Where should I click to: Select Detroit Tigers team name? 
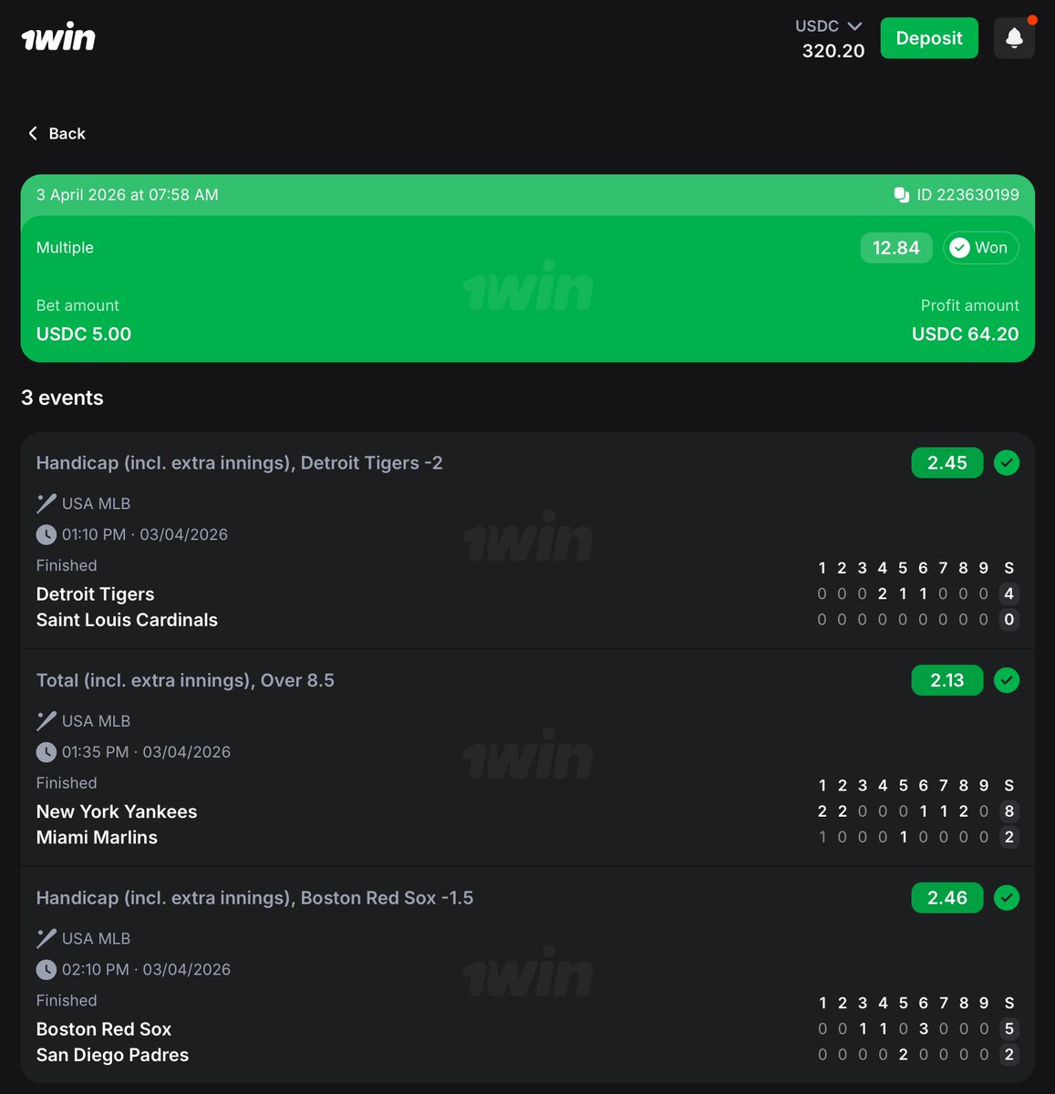point(95,594)
